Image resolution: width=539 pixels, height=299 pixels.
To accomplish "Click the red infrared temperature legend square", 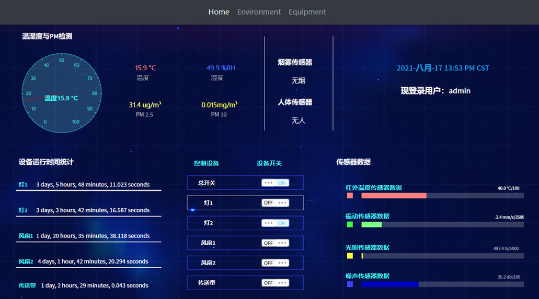I will tap(350, 196).
